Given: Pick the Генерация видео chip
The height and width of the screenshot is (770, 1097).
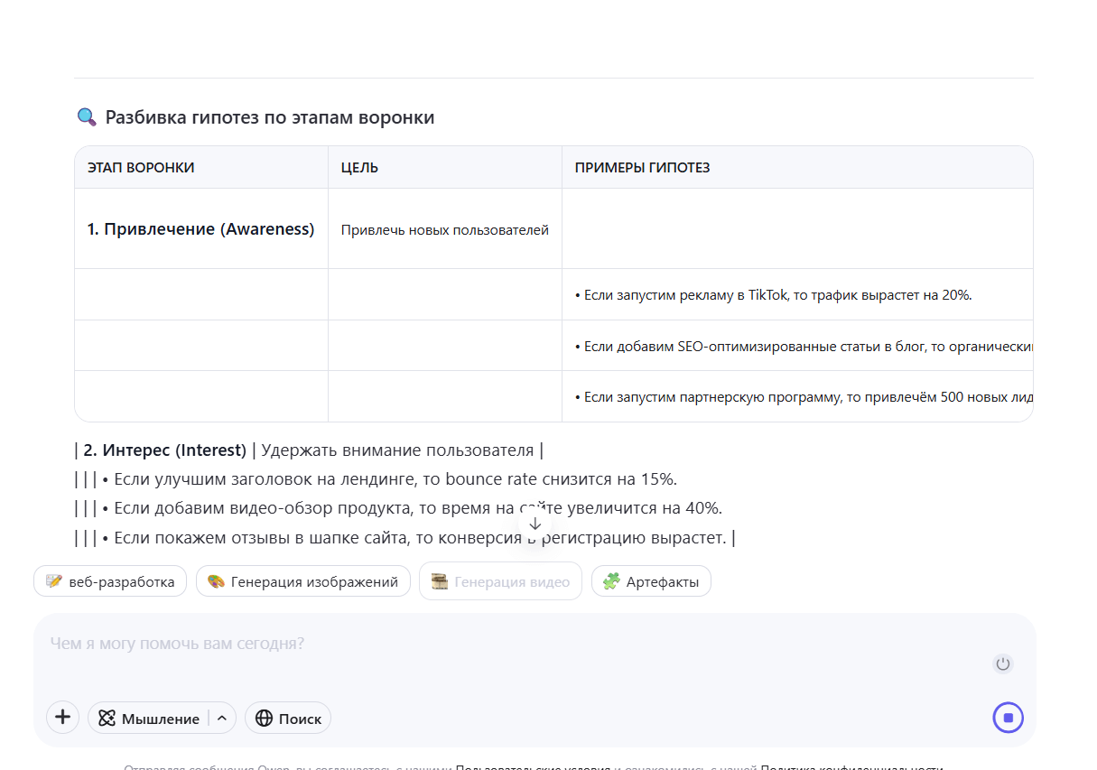Looking at the screenshot, I should (x=500, y=581).
